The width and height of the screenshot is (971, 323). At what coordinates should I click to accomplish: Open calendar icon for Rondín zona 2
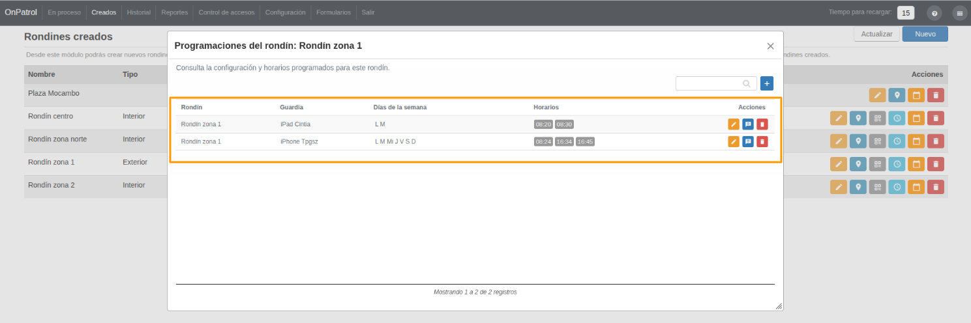click(x=916, y=187)
